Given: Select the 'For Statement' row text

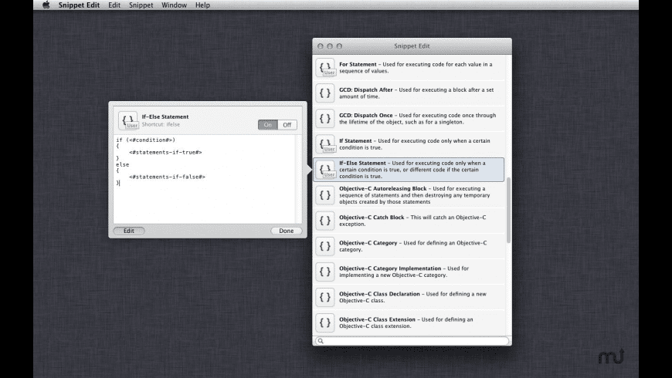Looking at the screenshot, I should [x=416, y=68].
